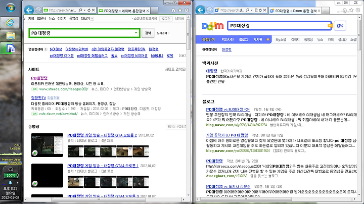Close the Naver search tab
The height and width of the screenshot is (204, 364).
point(148,11)
